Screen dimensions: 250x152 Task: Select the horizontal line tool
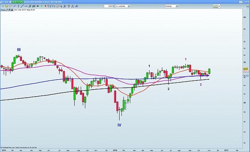(x=26, y=6)
